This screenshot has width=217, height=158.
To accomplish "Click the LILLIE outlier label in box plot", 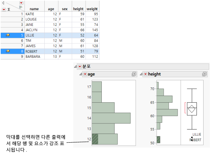I will pos(197,135).
